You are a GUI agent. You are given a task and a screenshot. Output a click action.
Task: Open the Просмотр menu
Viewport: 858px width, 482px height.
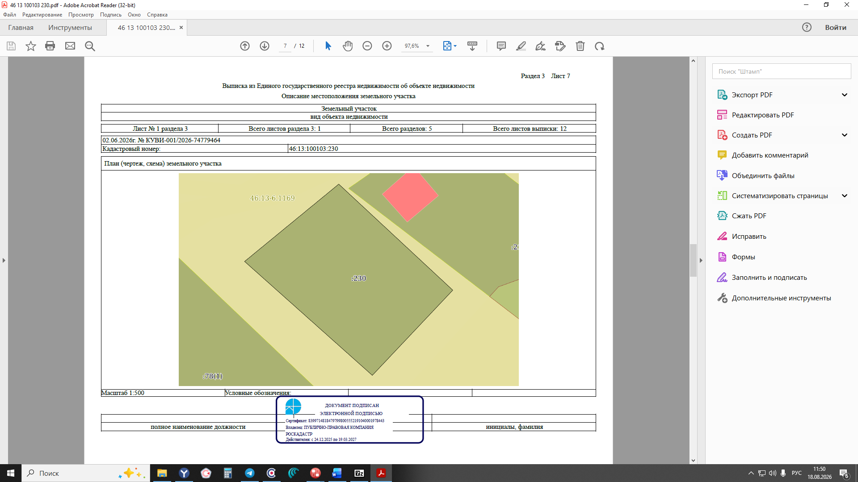[81, 15]
